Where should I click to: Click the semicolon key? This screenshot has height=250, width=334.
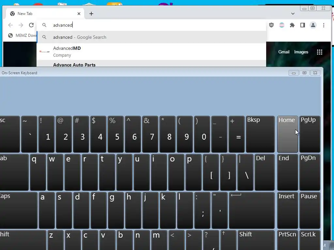202,211
